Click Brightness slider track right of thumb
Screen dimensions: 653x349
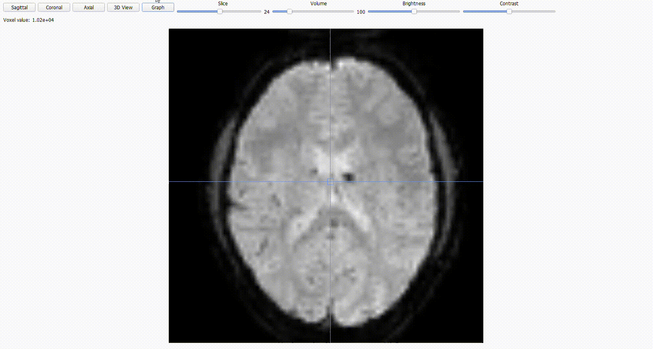click(437, 12)
